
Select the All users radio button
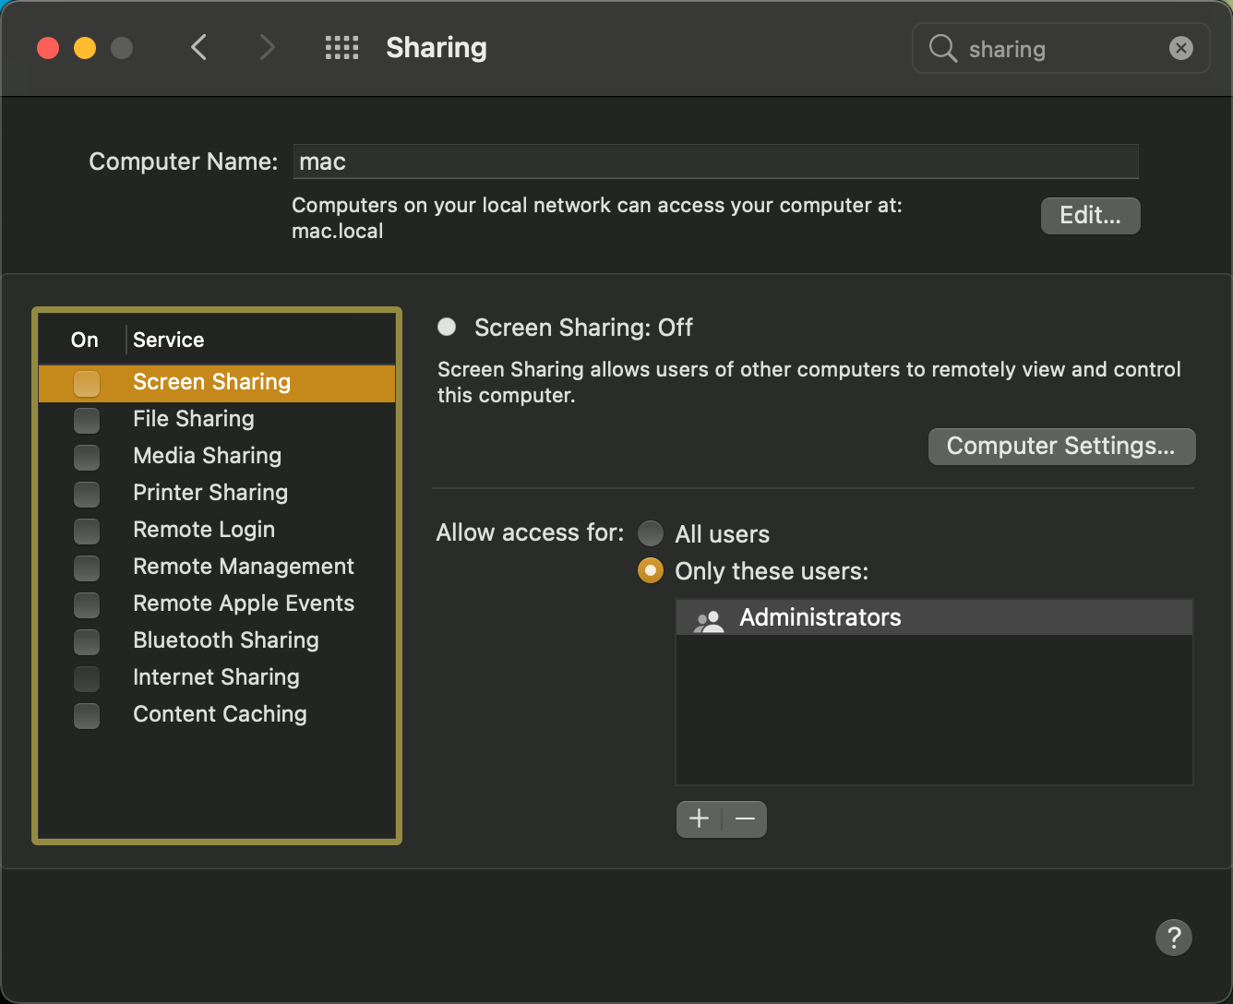click(651, 533)
